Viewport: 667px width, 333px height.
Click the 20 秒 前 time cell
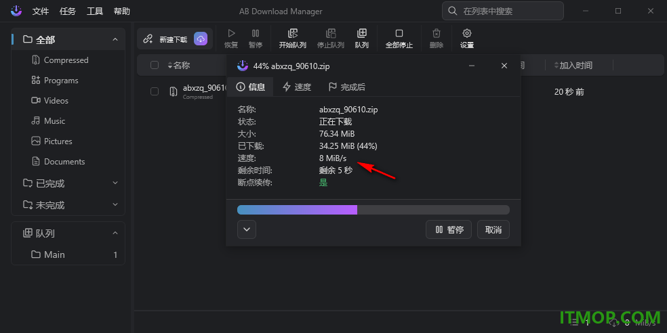point(569,92)
